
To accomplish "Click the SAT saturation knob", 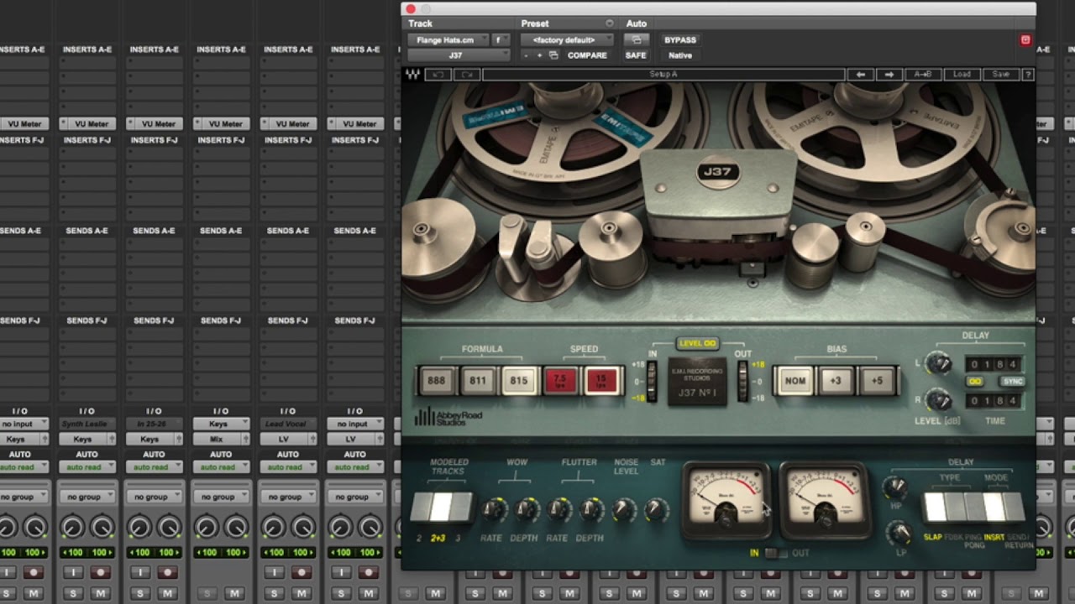I will (x=656, y=508).
